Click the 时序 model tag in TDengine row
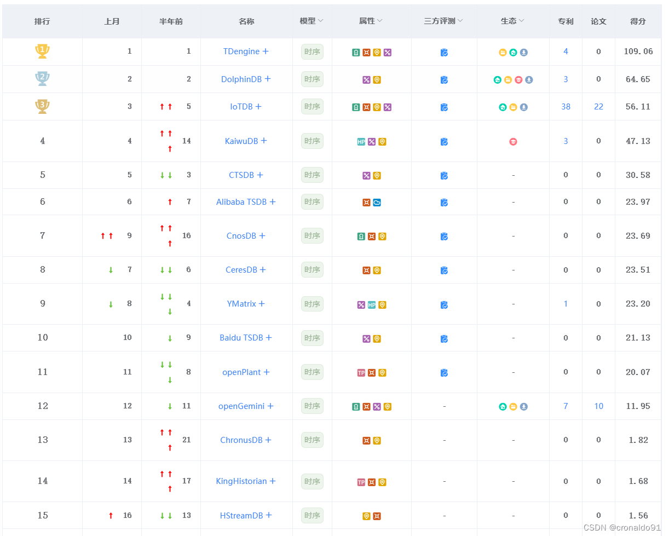The height and width of the screenshot is (536, 669). (312, 52)
